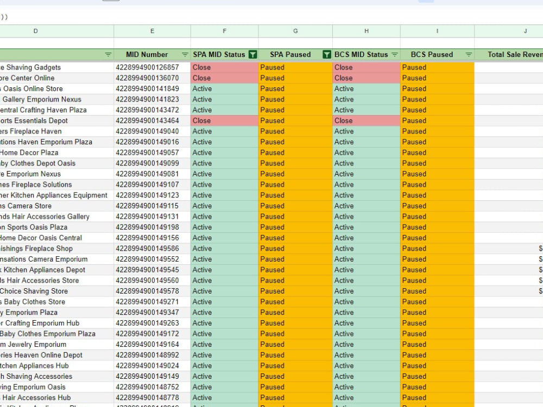Image resolution: width=543 pixels, height=407 pixels.
Task: Click Close SPA status for Center Online row
Action: (x=224, y=78)
